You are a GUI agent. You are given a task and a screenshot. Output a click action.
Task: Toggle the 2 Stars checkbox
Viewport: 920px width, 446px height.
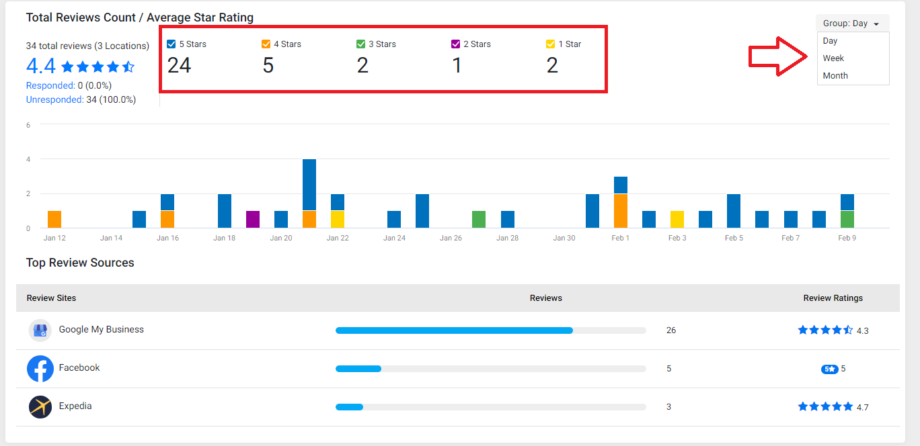pos(456,44)
